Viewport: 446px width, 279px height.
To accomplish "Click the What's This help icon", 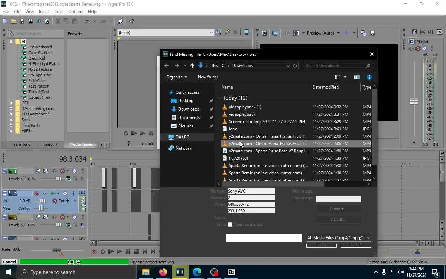I will pos(132,21).
